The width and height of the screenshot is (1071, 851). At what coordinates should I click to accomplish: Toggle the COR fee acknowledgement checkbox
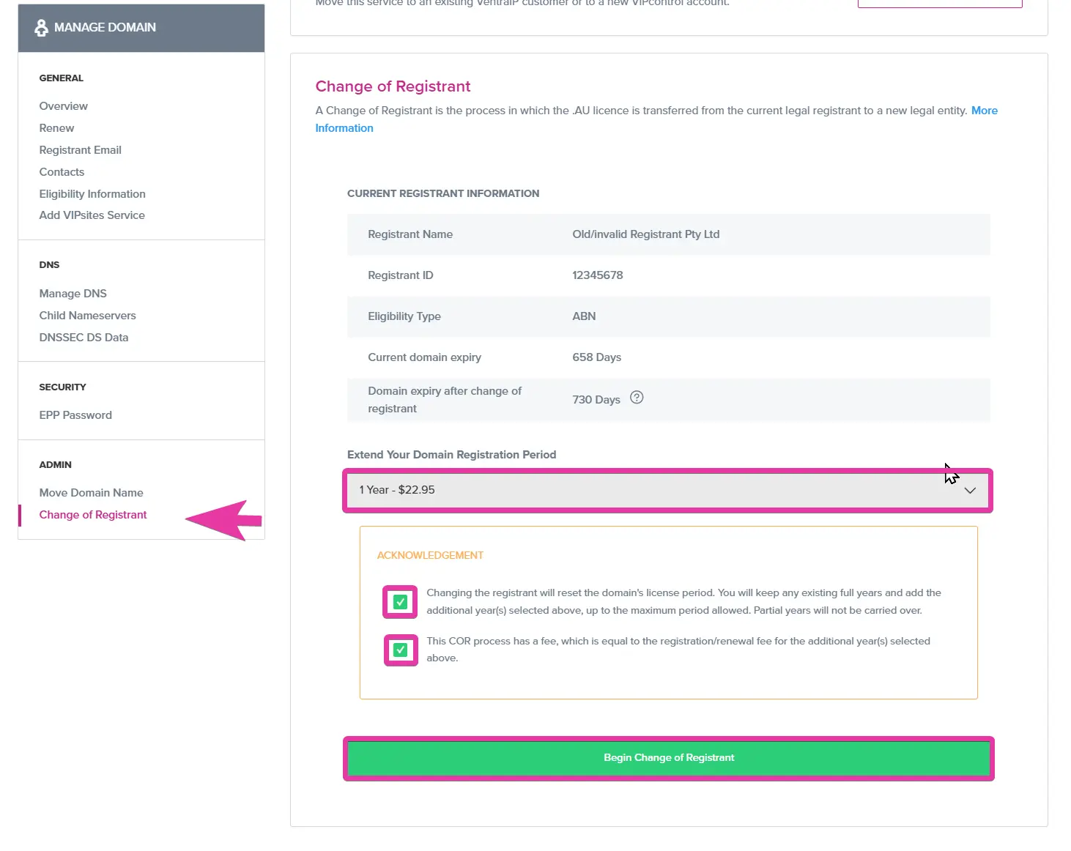coord(400,650)
